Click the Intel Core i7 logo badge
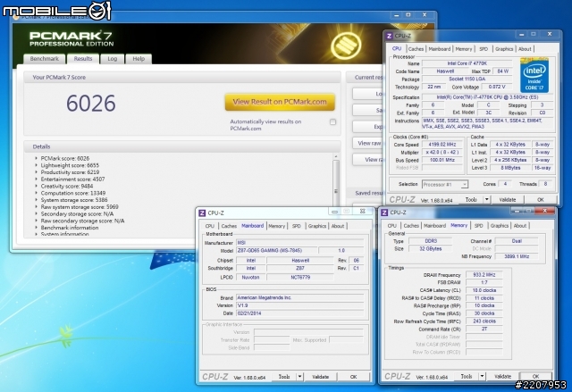Screen dimensions: 572x392 pos(534,75)
